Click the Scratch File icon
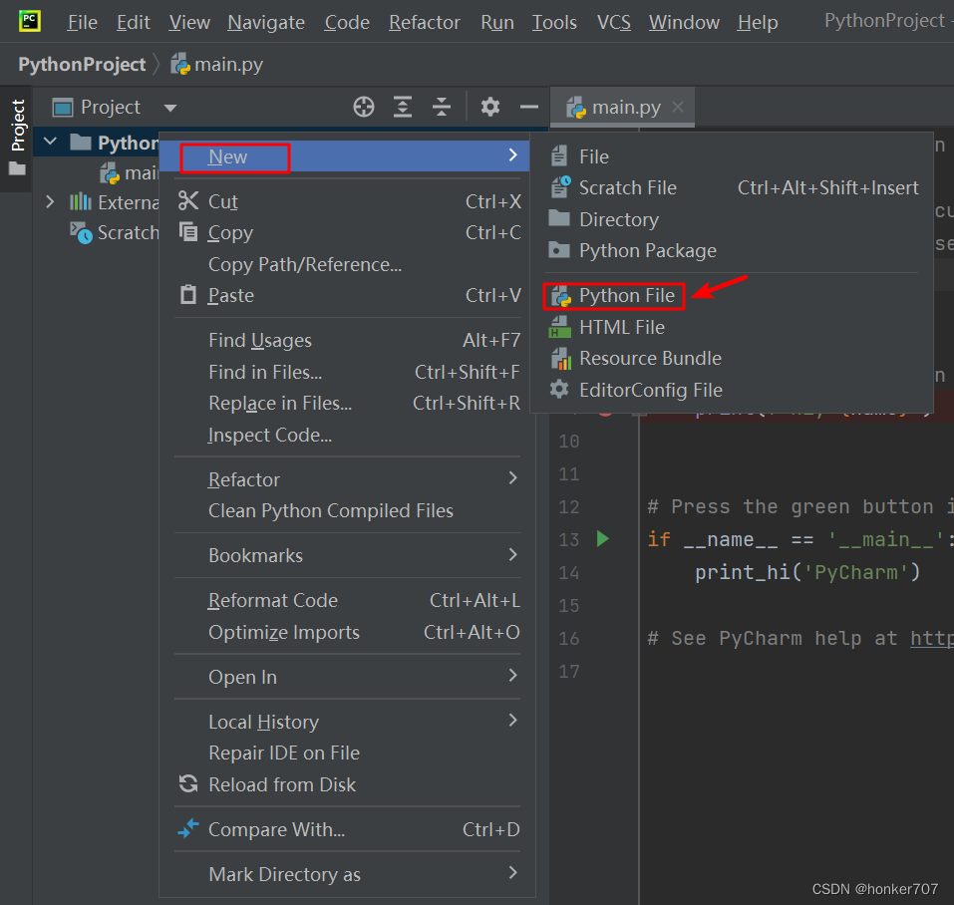 (560, 187)
